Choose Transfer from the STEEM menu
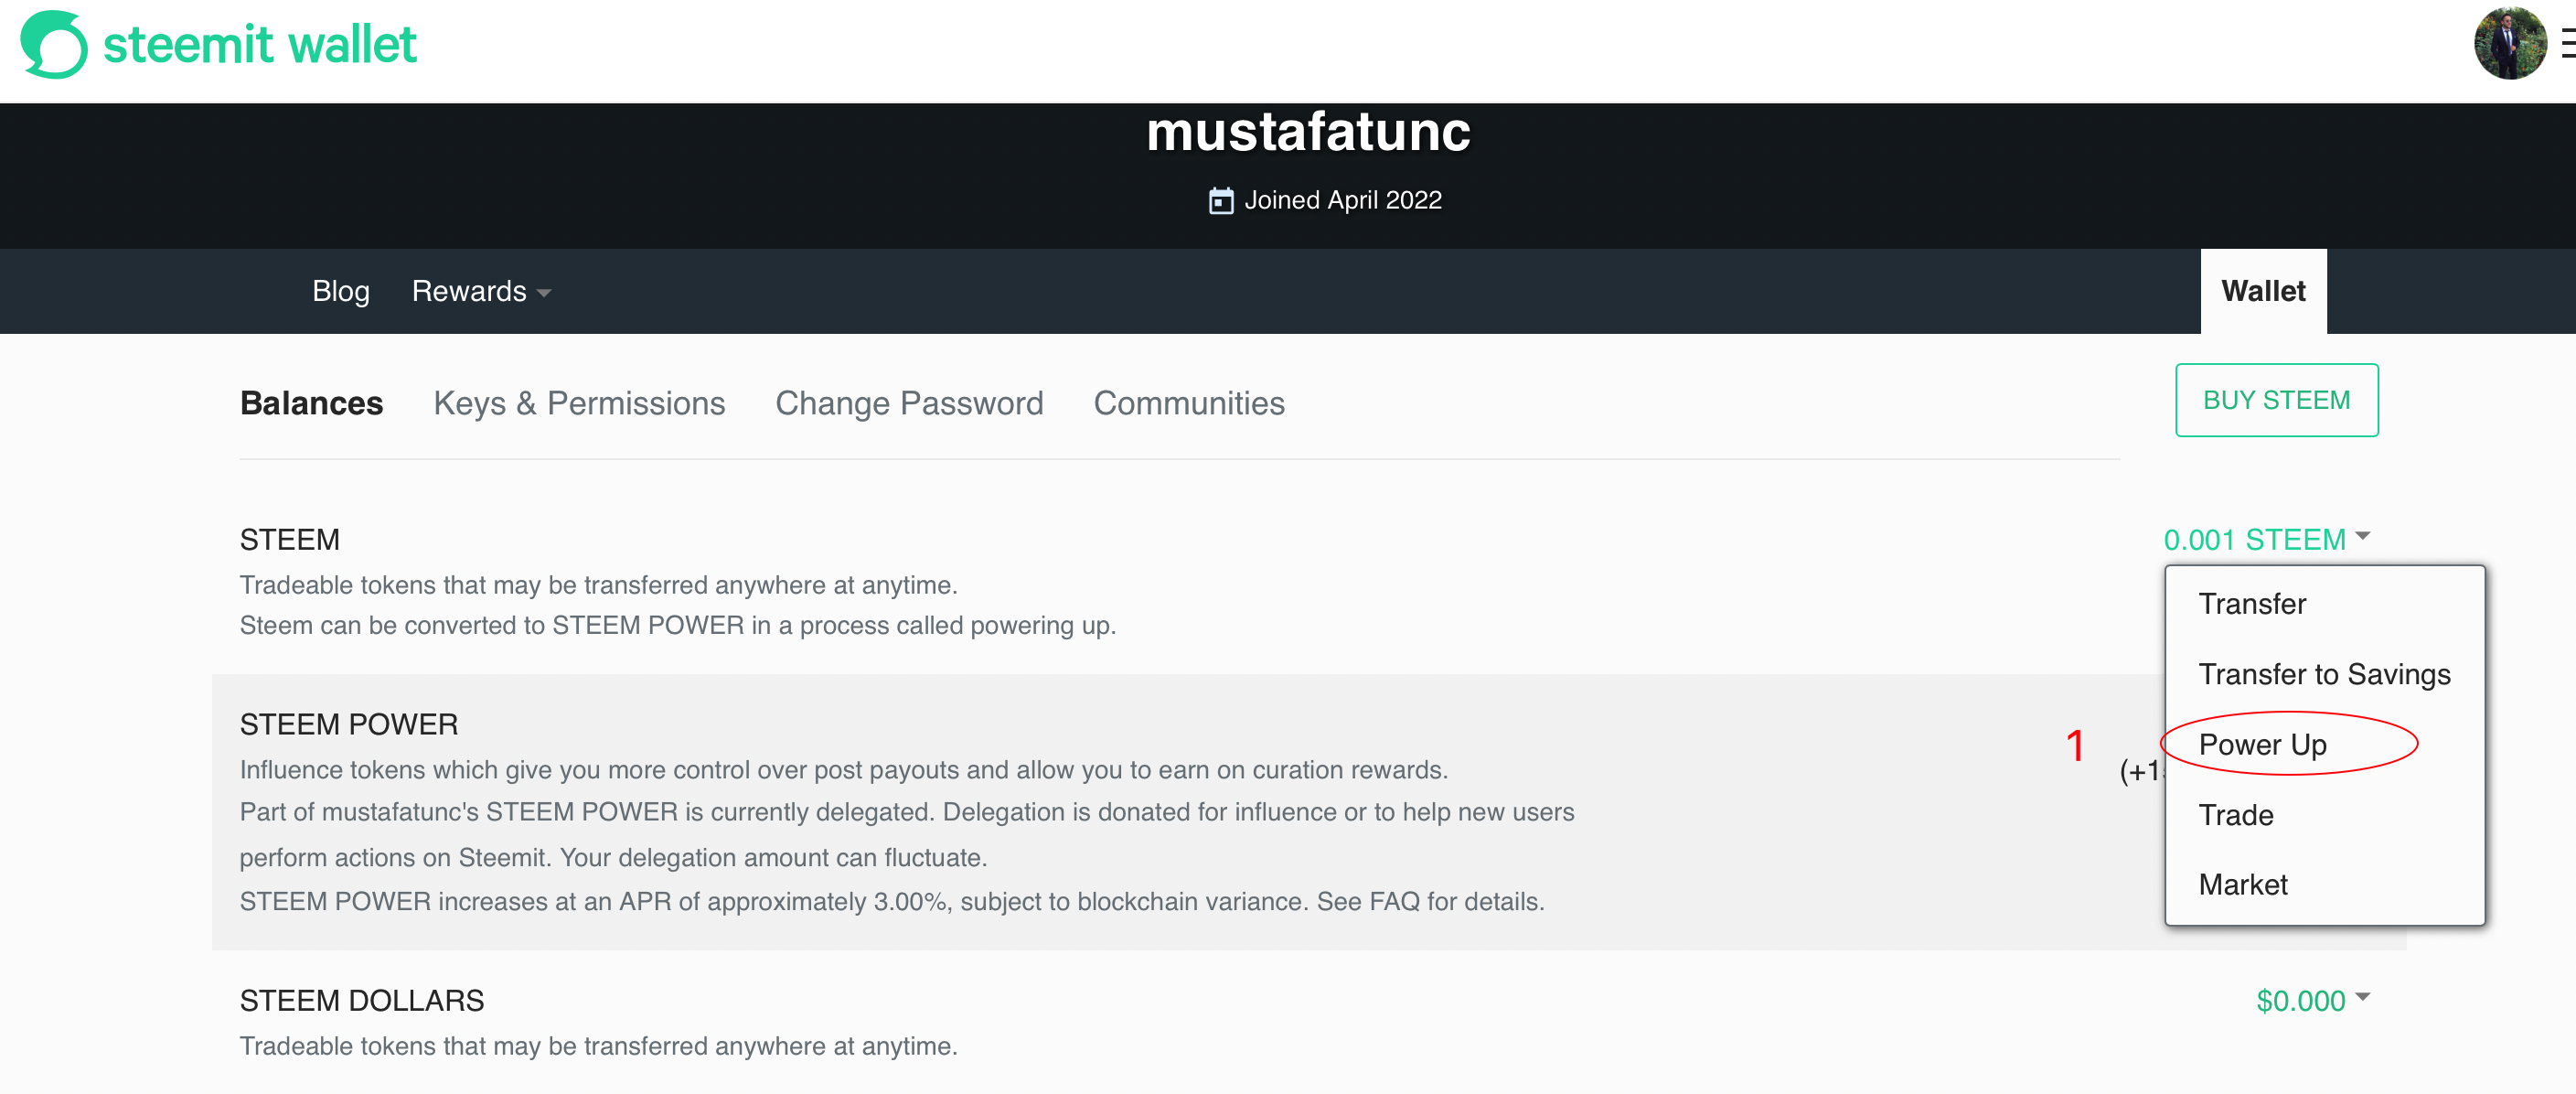Viewport: 2576px width, 1094px height. [x=2251, y=604]
